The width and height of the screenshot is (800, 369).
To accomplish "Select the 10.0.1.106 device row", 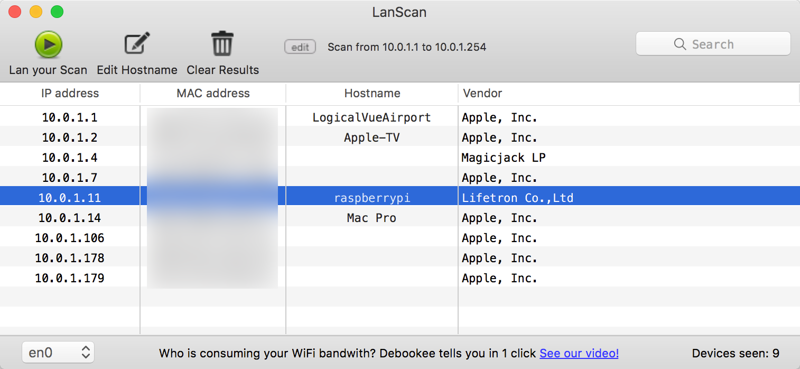I will tap(70, 238).
